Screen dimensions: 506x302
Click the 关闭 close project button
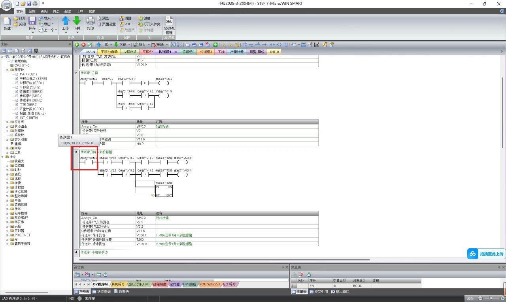20,24
